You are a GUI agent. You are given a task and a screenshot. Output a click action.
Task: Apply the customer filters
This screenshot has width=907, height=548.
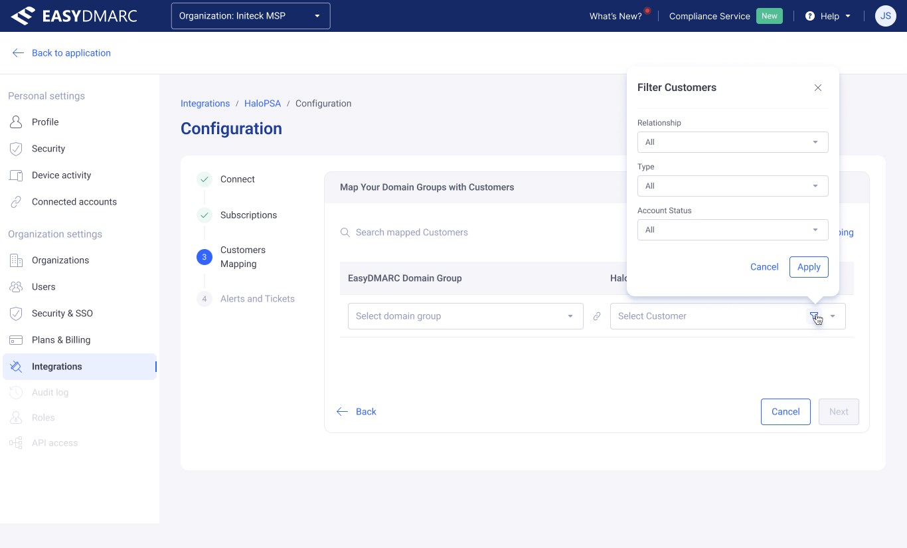click(x=809, y=267)
